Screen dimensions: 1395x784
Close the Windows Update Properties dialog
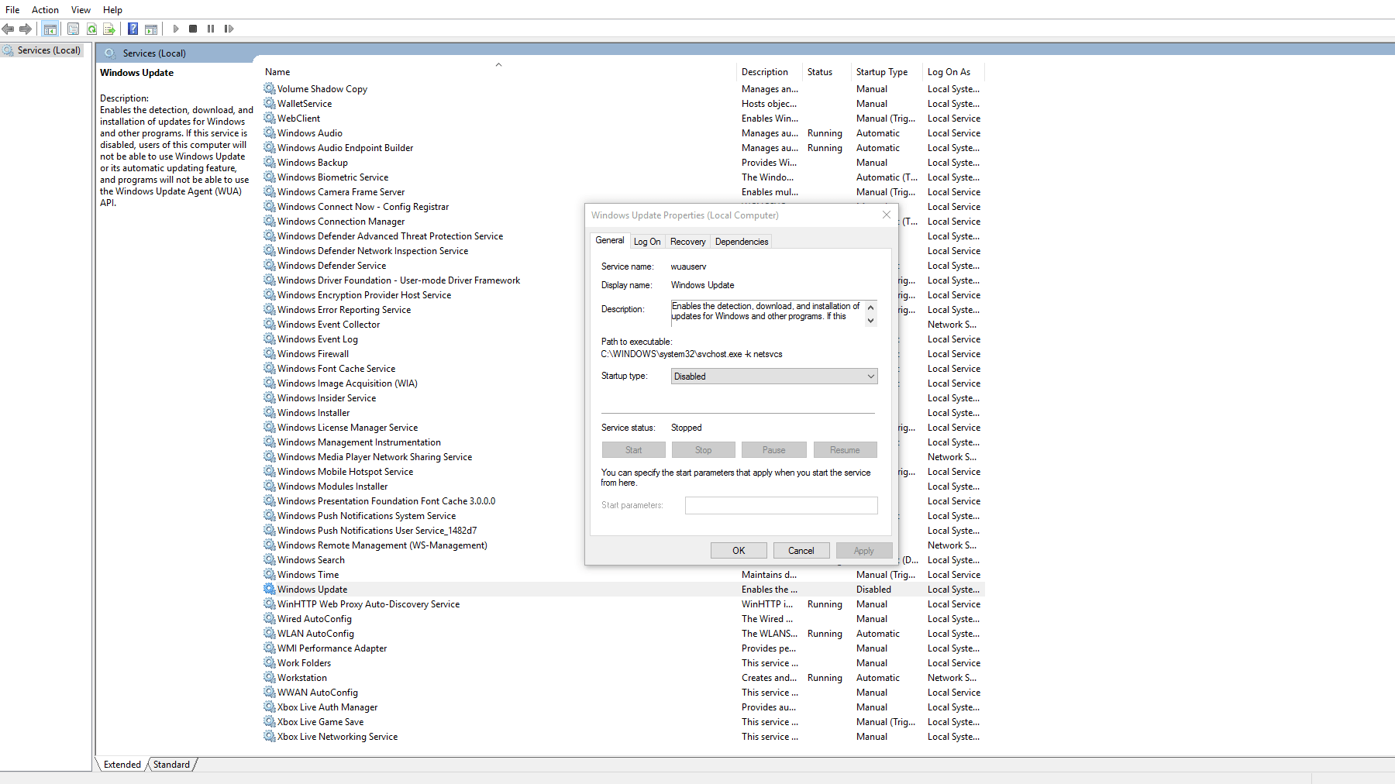pos(887,215)
